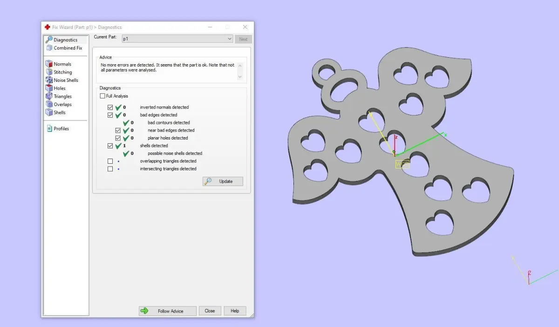Click the Stitching icon in sidebar
This screenshot has height=327, width=559.
tap(49, 72)
